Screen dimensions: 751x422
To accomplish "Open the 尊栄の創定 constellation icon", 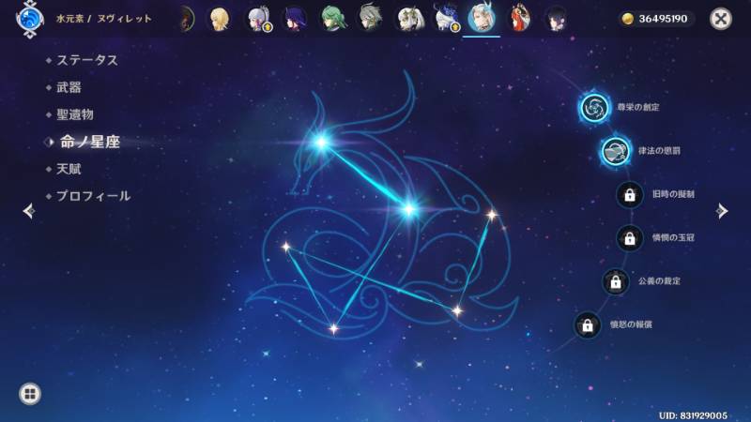I will 594,108.
